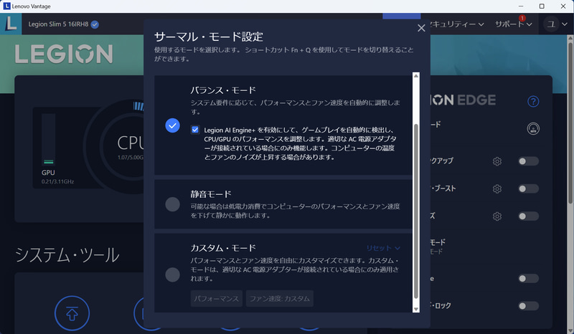Click the 静音モード title text
Viewport: 574px width, 334px height.
(211, 194)
